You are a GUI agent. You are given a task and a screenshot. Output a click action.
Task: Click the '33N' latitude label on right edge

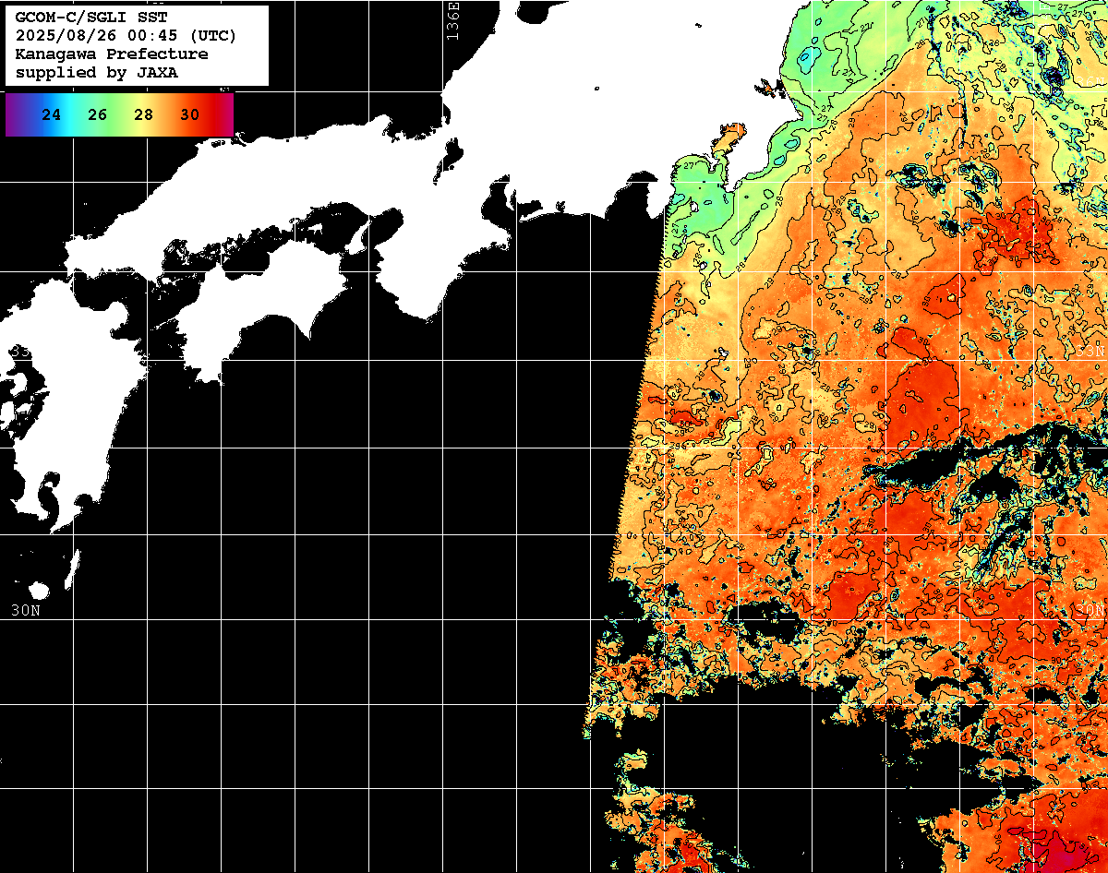1090,352
